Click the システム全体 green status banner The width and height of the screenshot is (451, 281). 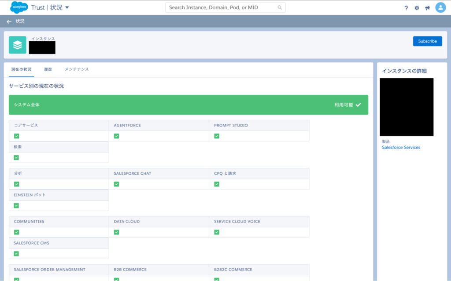(189, 105)
